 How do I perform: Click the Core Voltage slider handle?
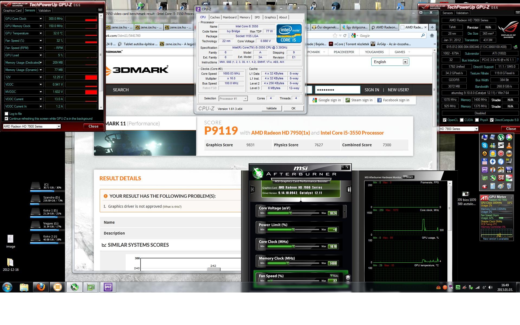(291, 213)
